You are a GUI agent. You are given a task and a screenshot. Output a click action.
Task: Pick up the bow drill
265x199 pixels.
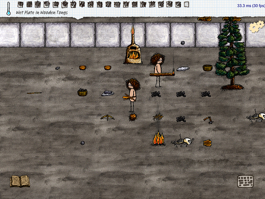107,117
